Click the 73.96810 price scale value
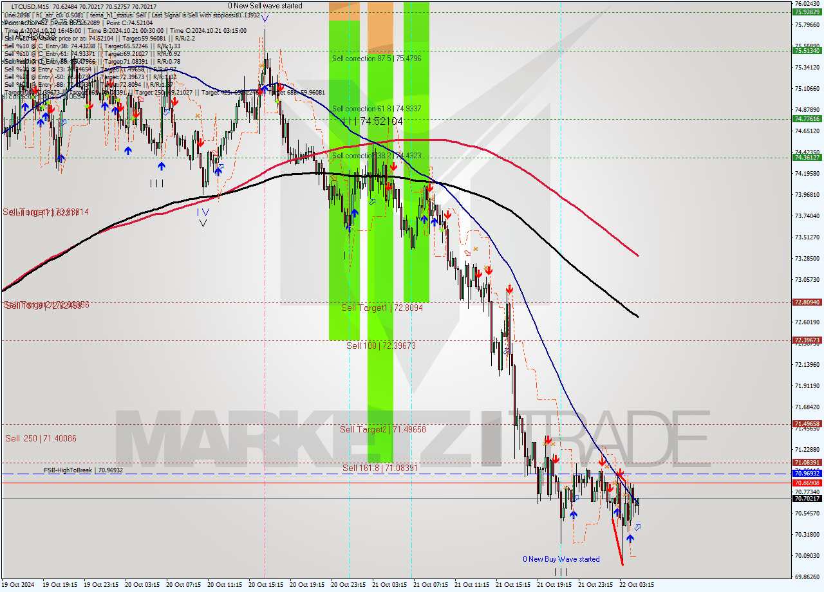This screenshot has height=592, width=824. coord(807,195)
